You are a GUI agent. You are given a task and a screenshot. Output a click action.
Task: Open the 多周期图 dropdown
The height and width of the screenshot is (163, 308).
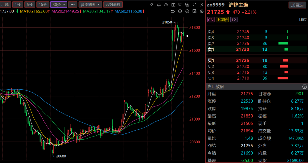tap(90, 5)
